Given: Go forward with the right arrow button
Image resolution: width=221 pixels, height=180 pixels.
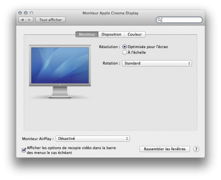Looking at the screenshot, I should click(x=30, y=20).
